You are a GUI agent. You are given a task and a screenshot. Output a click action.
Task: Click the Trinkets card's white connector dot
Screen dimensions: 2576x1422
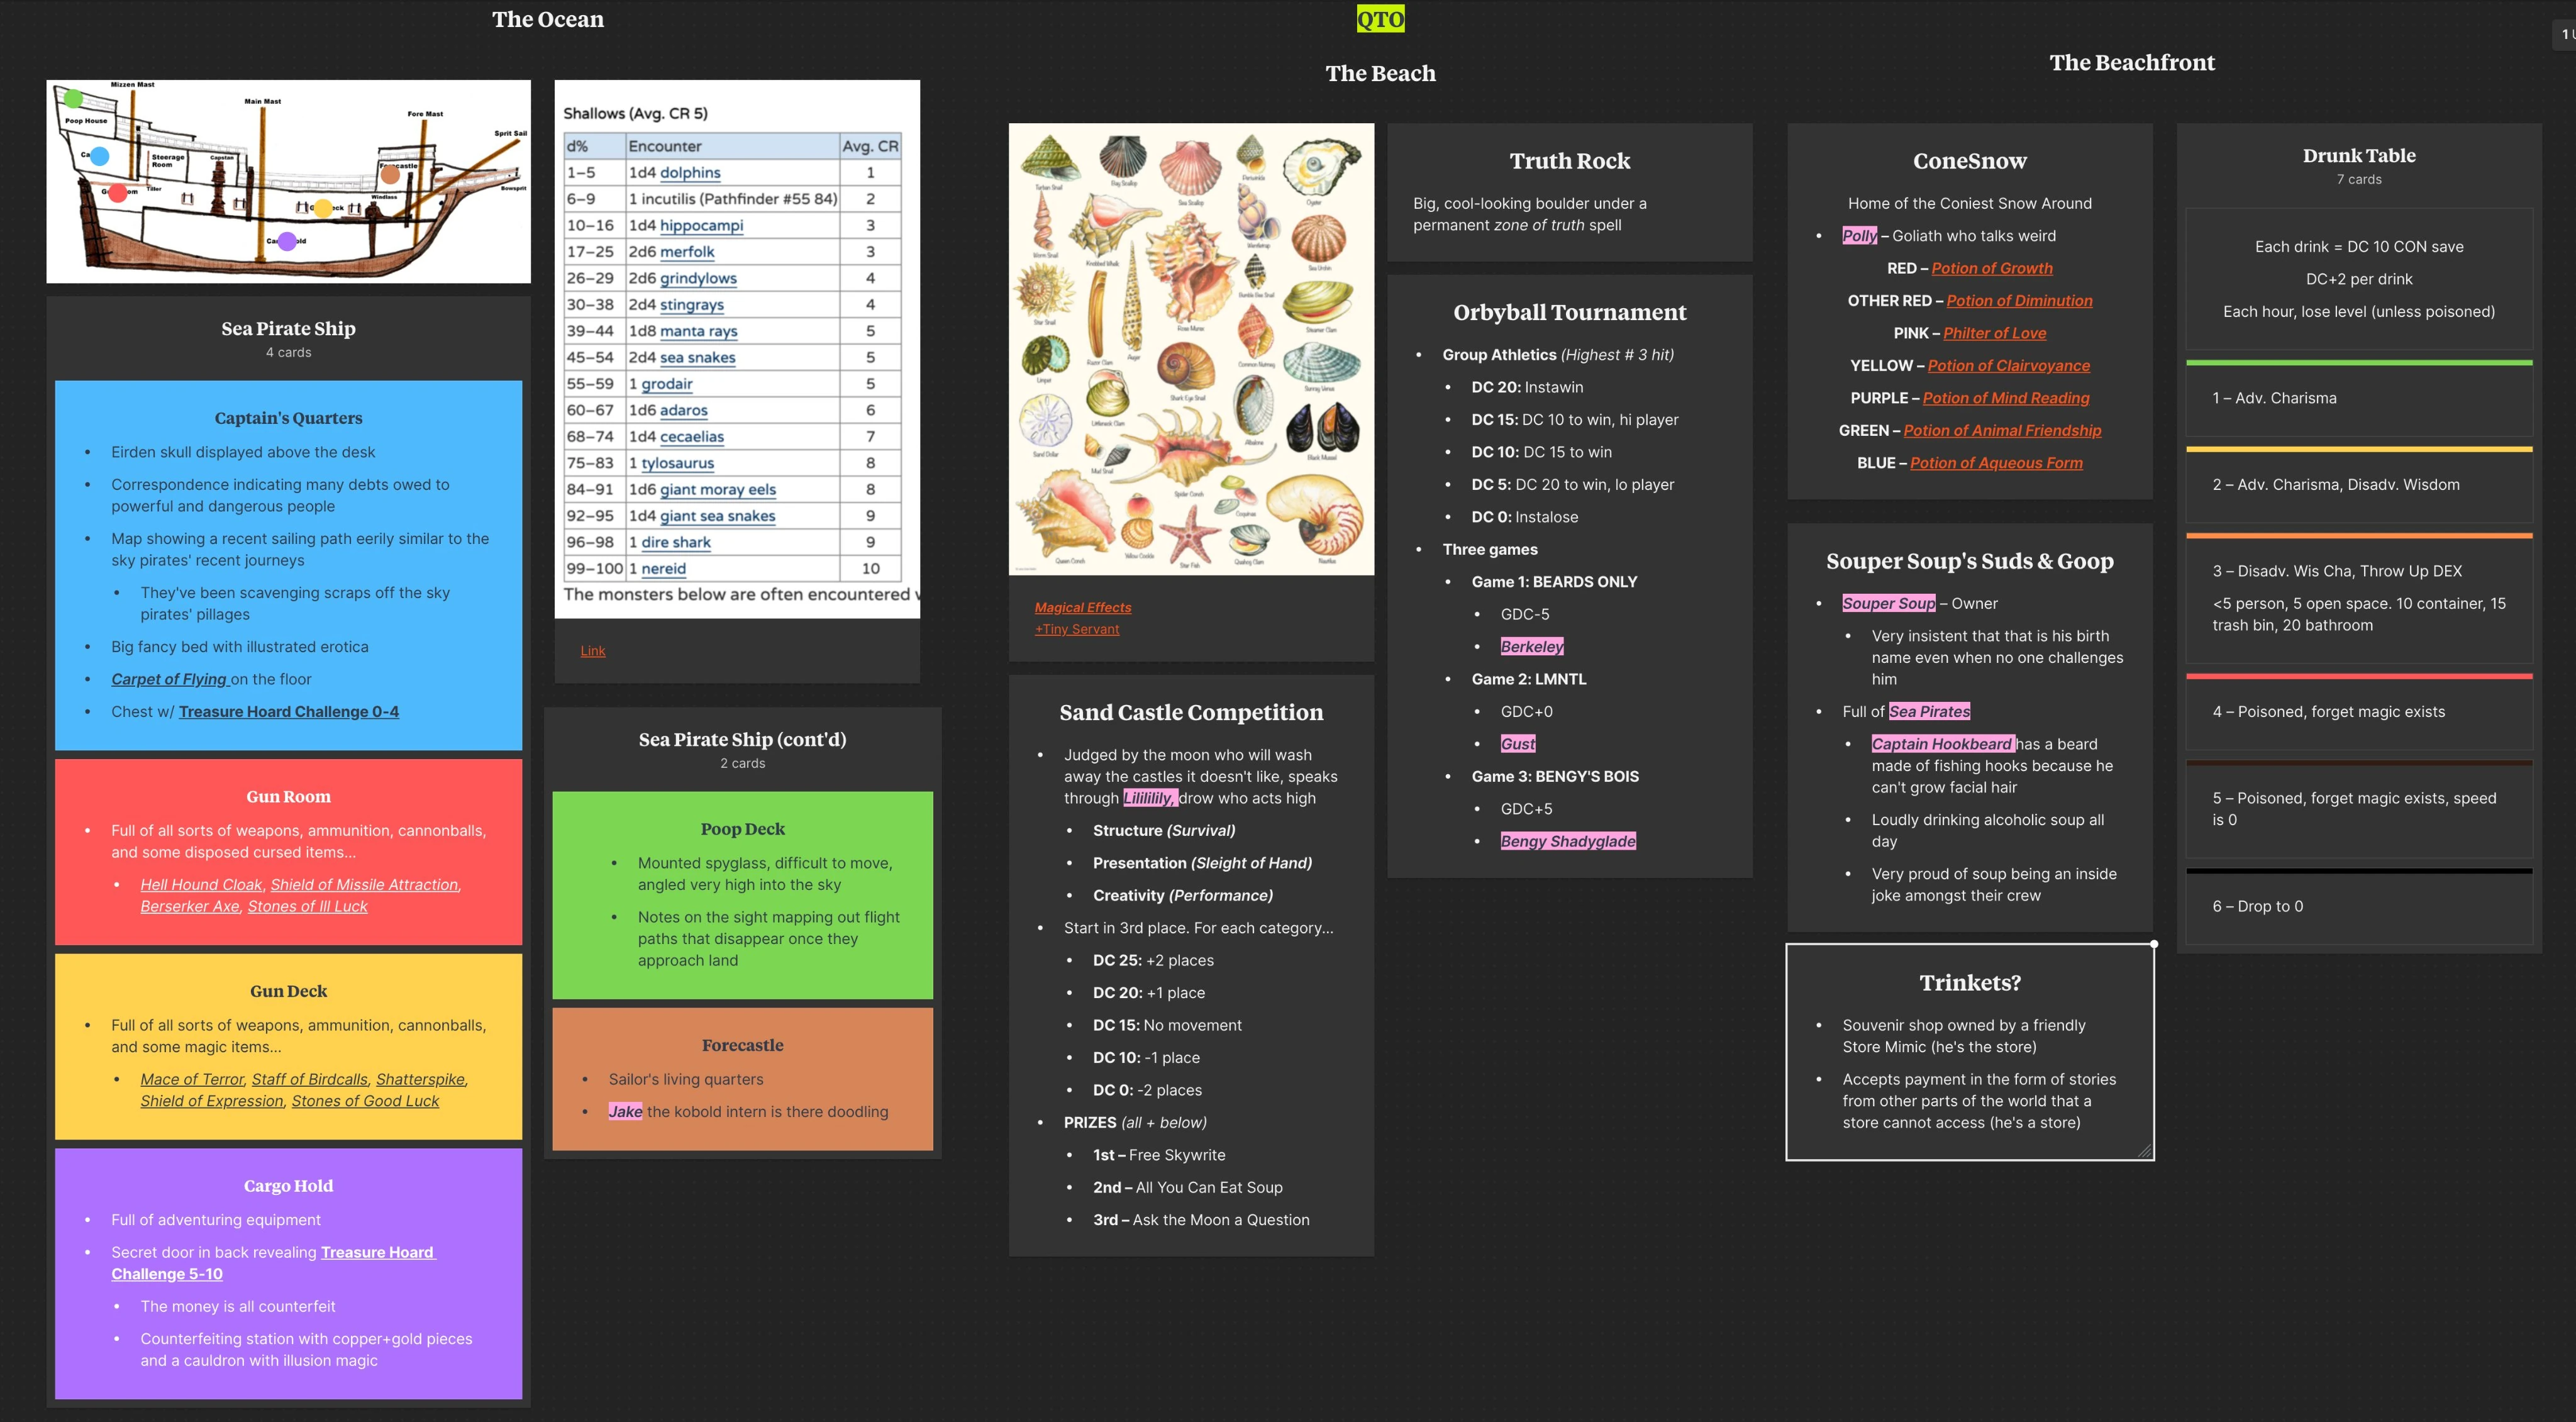[2154, 944]
